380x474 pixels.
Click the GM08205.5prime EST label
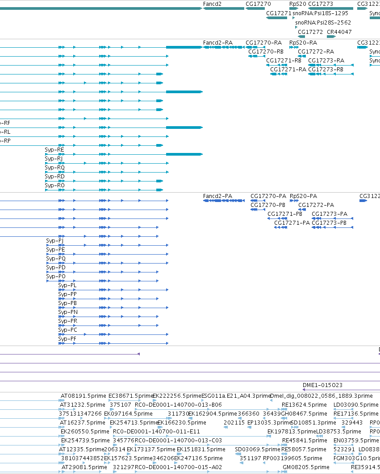[306, 467]
